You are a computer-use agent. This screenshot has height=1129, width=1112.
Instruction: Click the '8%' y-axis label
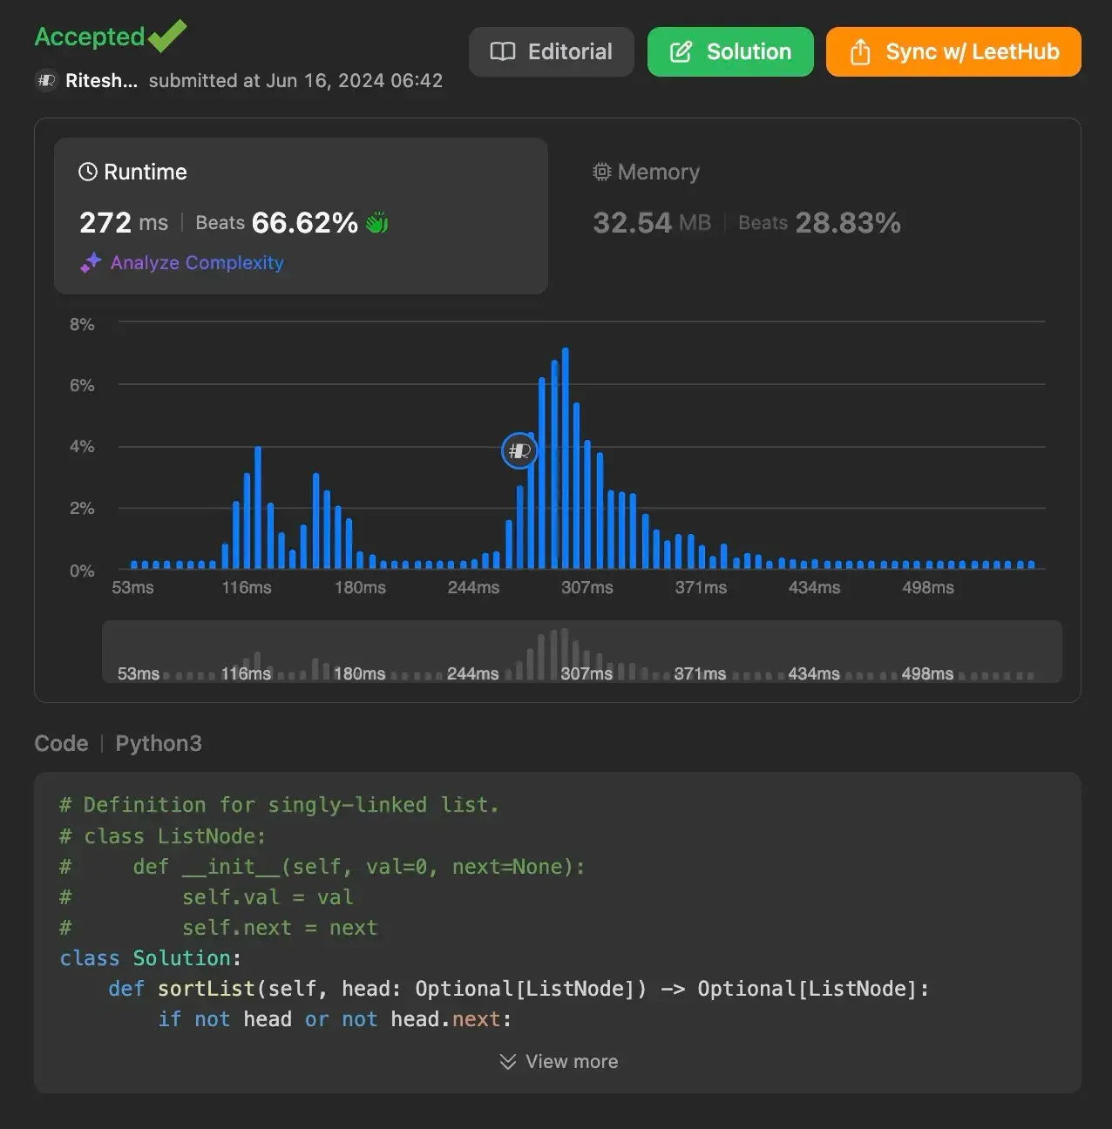[82, 324]
